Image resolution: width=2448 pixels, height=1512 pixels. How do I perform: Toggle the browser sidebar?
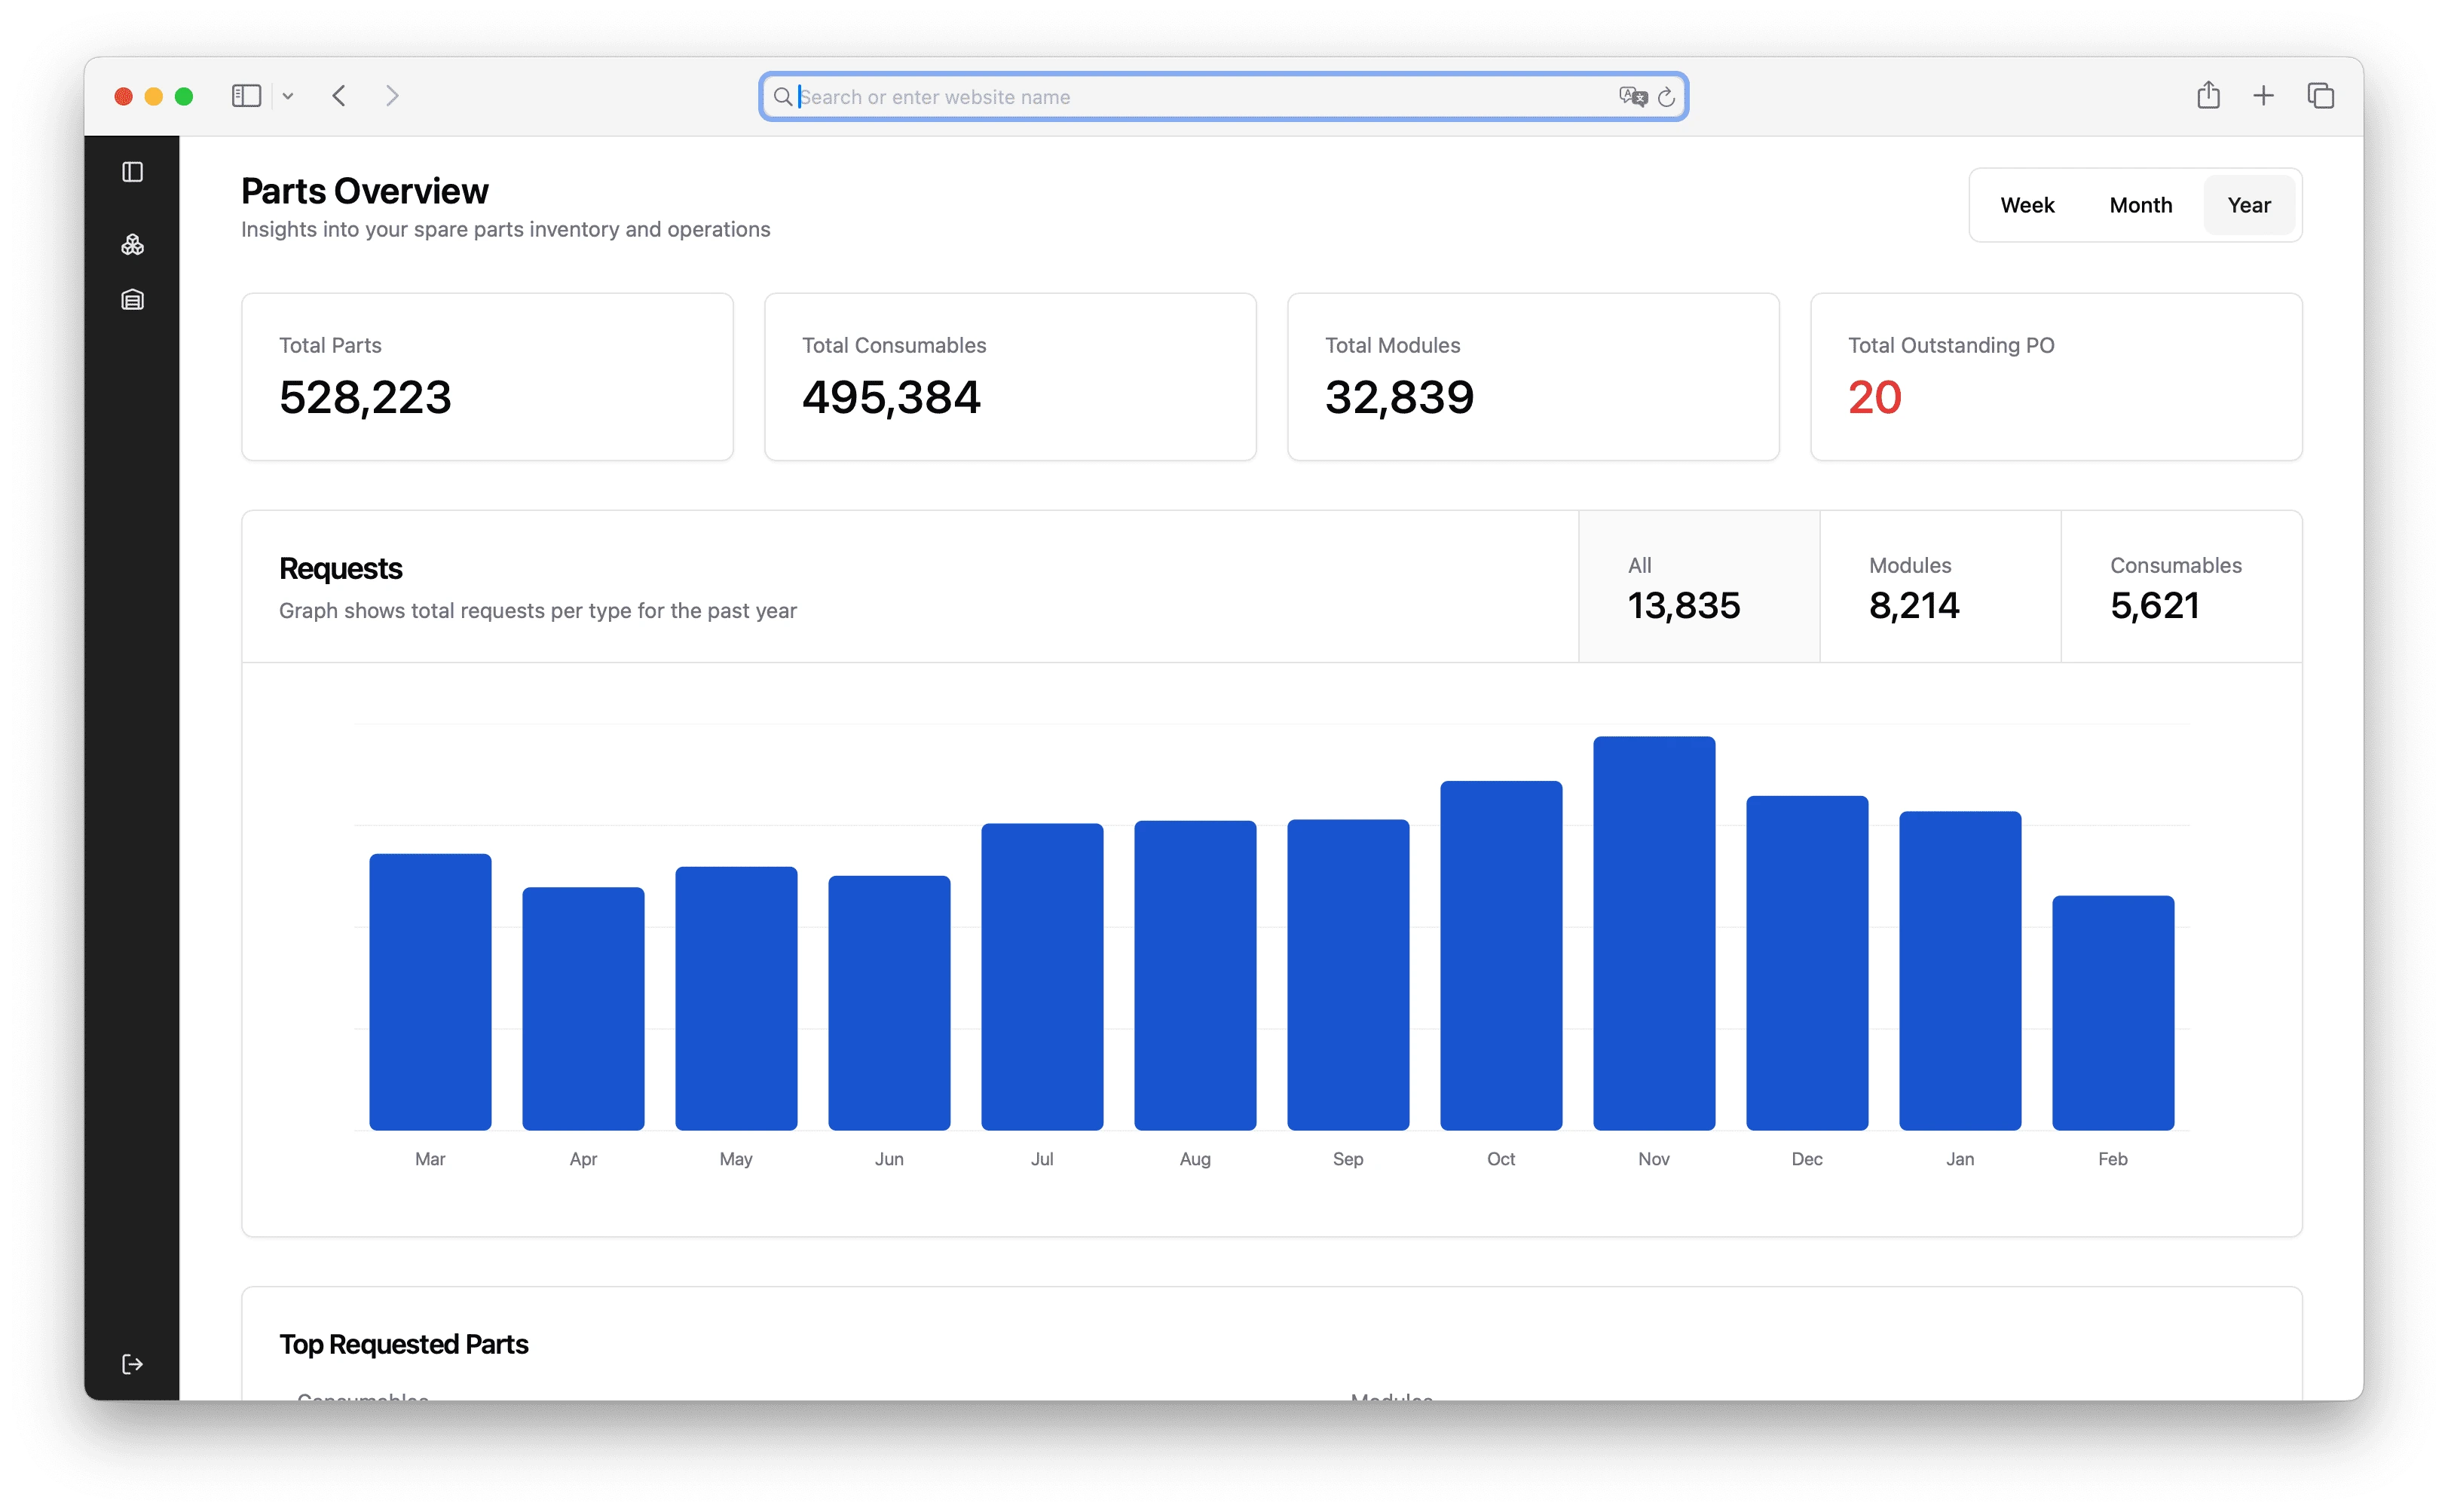click(246, 95)
